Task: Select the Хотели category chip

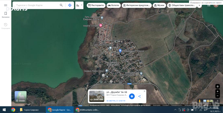Action: point(114,5)
